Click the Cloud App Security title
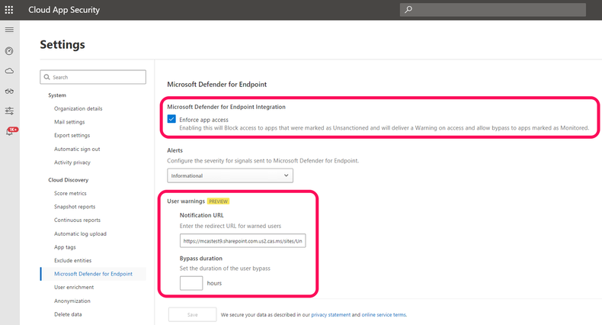 (x=64, y=10)
